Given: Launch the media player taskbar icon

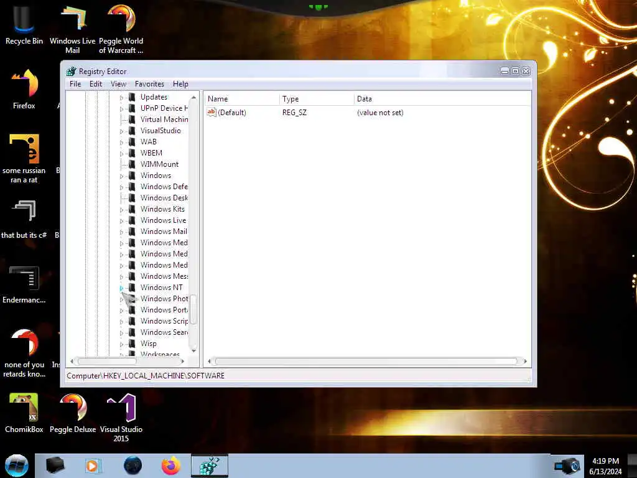Looking at the screenshot, I should (93, 466).
